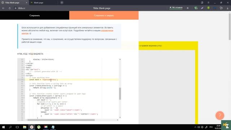The height and width of the screenshot is (130, 231).
Task: Click the "HTML КОД / КОД ВИДЖЕТА" label
Action: [30, 54]
